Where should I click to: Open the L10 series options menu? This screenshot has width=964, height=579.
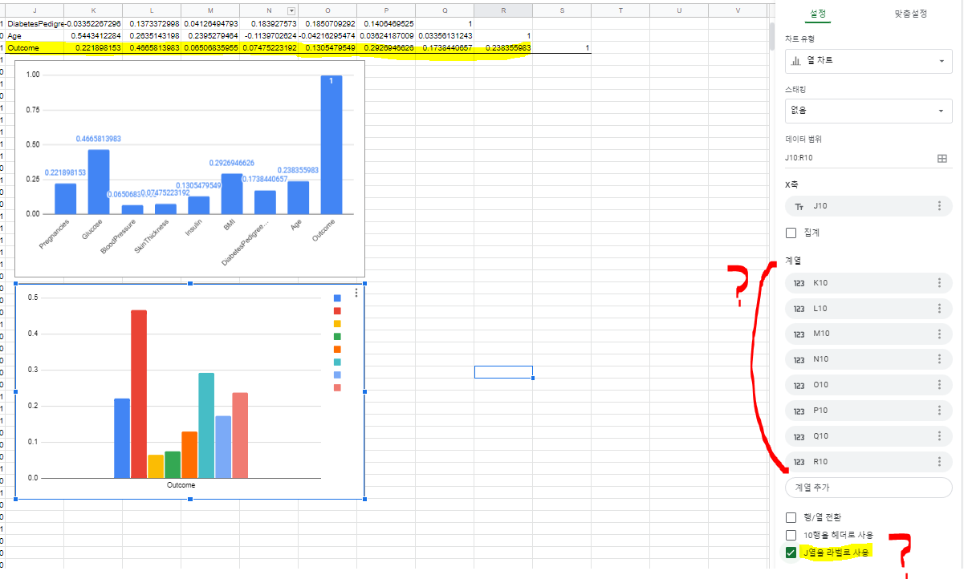[939, 308]
